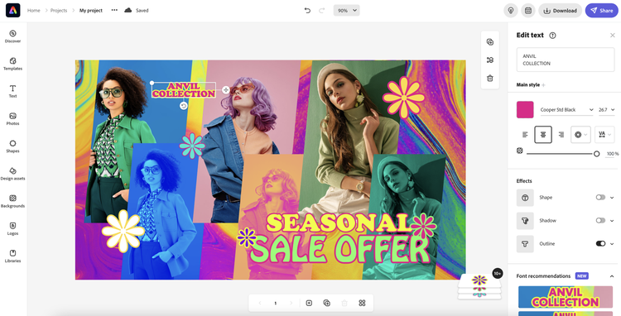Open the Backgrounds sidebar panel

click(x=12, y=201)
